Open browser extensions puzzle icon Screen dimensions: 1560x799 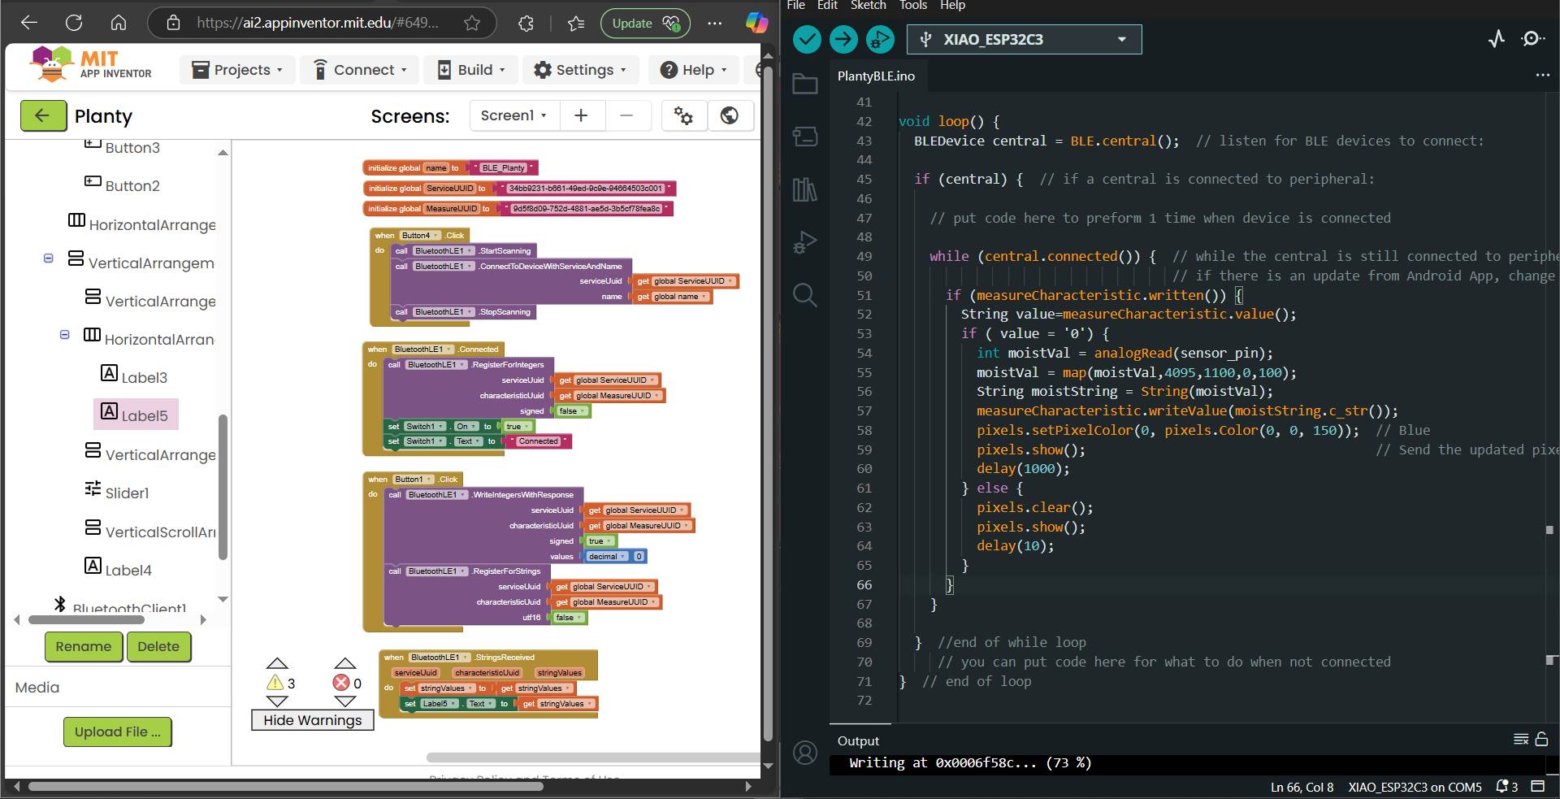pyautogui.click(x=526, y=23)
